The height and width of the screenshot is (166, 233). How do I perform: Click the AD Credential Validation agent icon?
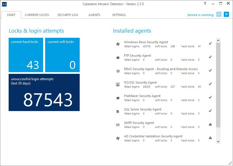pos(118,138)
